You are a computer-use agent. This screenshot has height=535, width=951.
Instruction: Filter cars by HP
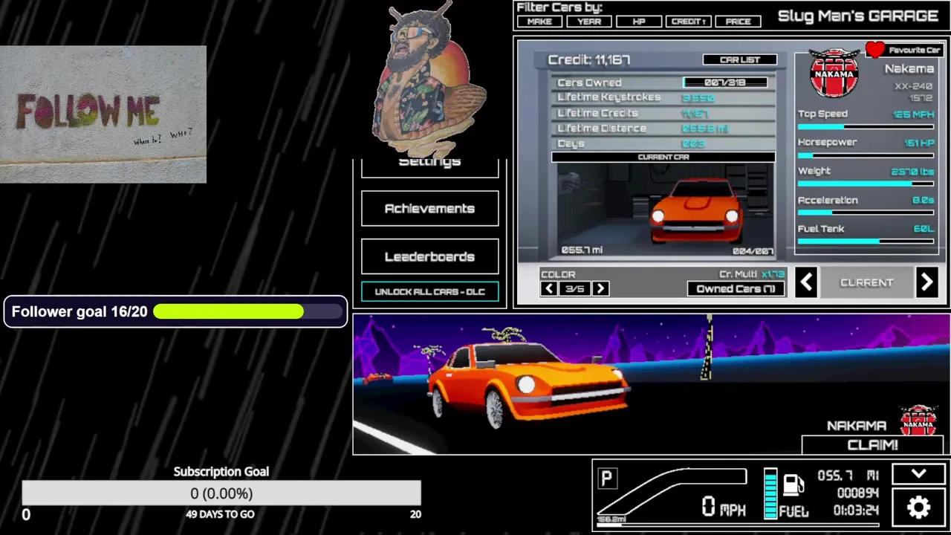(639, 22)
